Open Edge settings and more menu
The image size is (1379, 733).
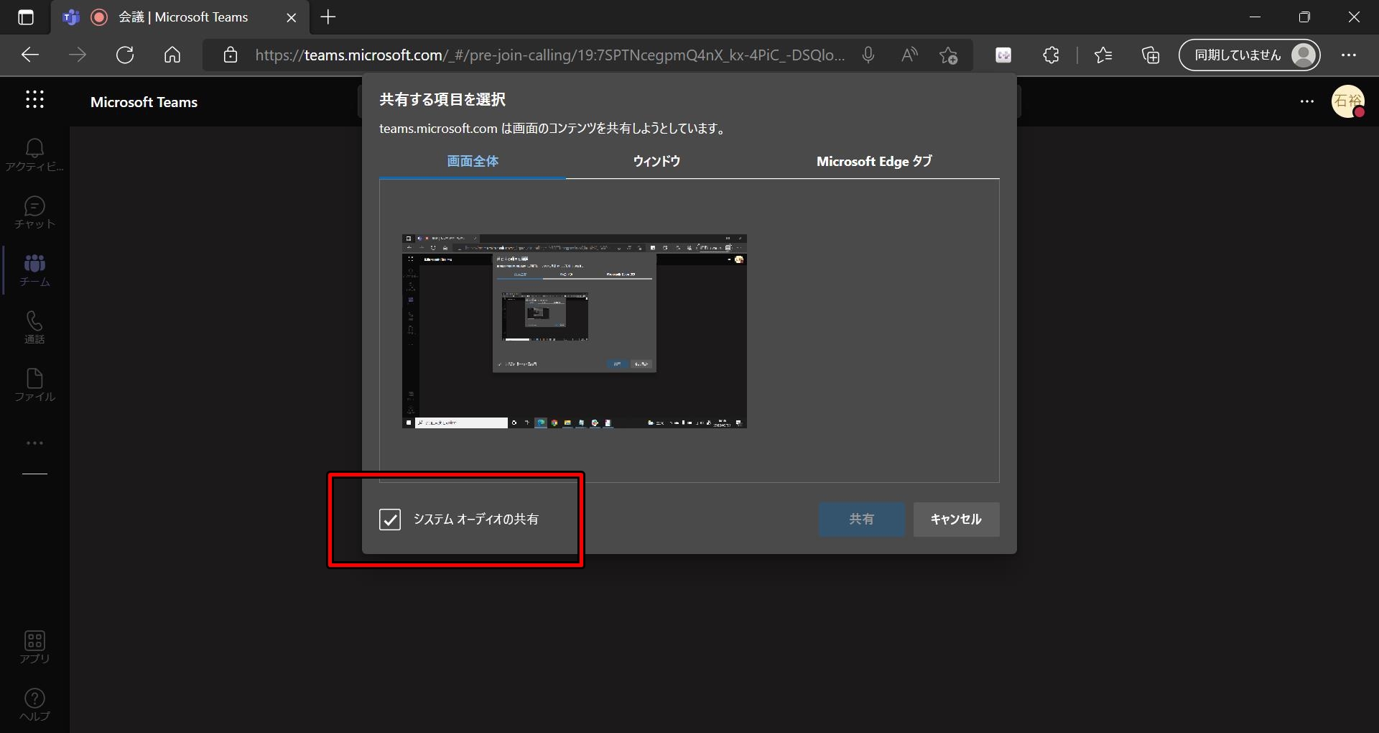[1350, 55]
